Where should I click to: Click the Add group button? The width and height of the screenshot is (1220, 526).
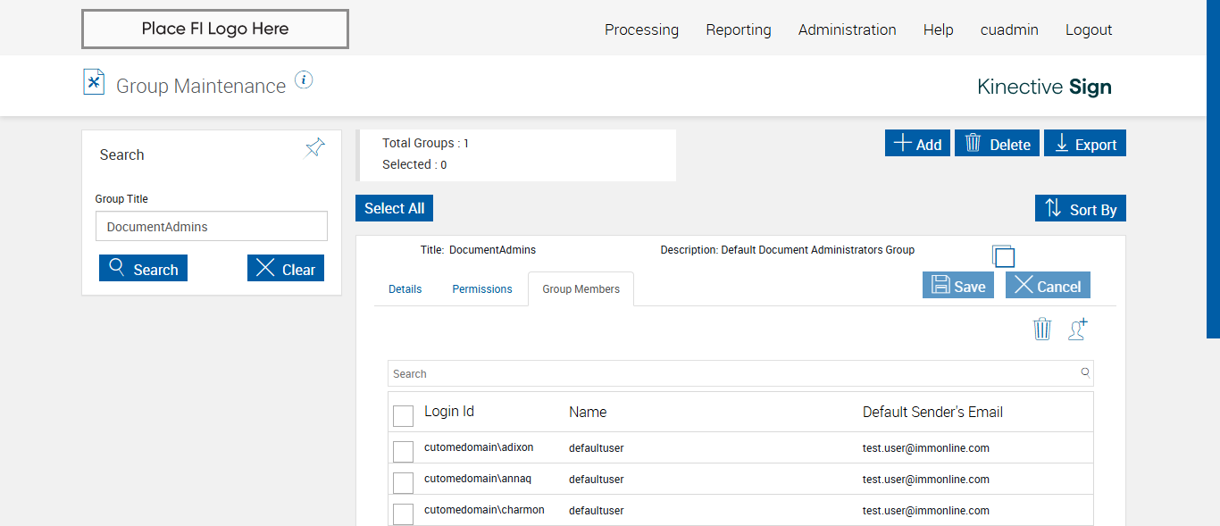pyautogui.click(x=917, y=144)
